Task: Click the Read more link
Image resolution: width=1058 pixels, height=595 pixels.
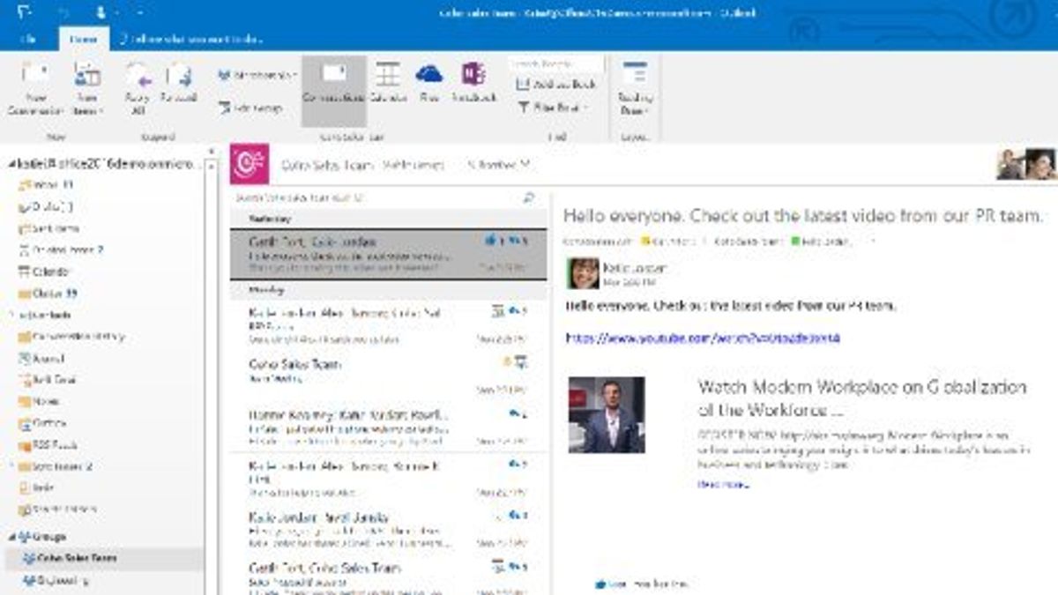Action: point(723,484)
